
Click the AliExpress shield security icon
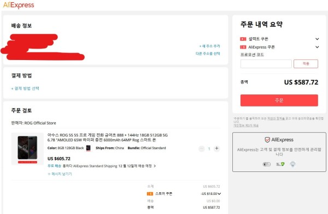pyautogui.click(x=267, y=140)
